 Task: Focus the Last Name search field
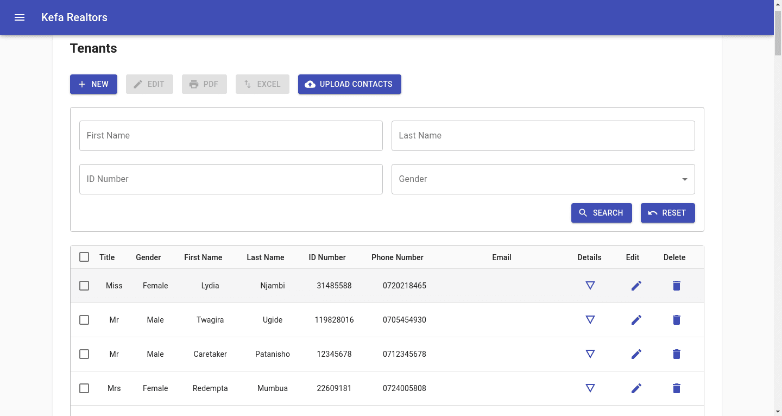(x=543, y=136)
